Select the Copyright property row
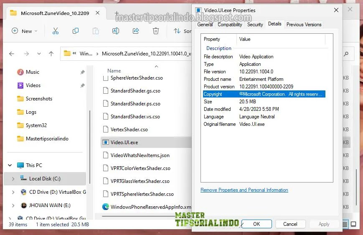Viewport: 363px width, 235px height. [x=264, y=94]
